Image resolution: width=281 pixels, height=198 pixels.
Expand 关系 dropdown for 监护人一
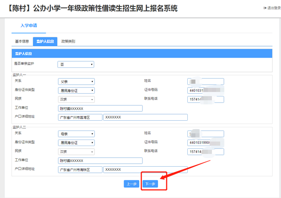click(76, 81)
